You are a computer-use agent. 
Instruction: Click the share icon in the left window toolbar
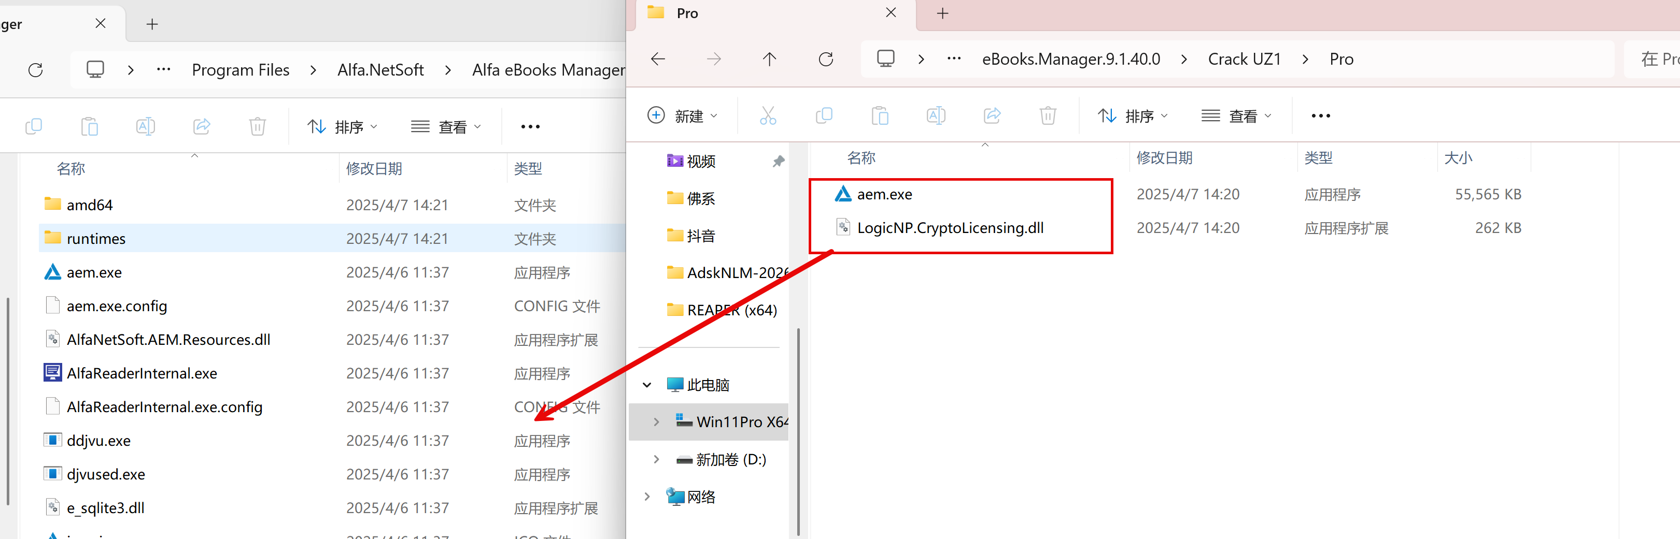[202, 126]
